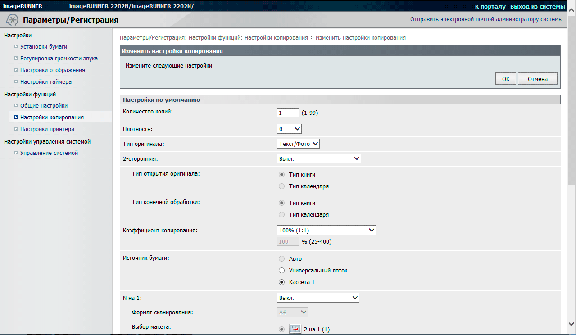Image resolution: width=576 pixels, height=335 pixels.
Task: Click the Параметры/Регистрация gear icon
Action: 12,20
